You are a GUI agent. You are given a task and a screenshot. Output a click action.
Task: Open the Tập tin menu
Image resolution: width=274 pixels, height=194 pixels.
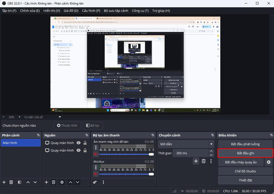[9, 11]
